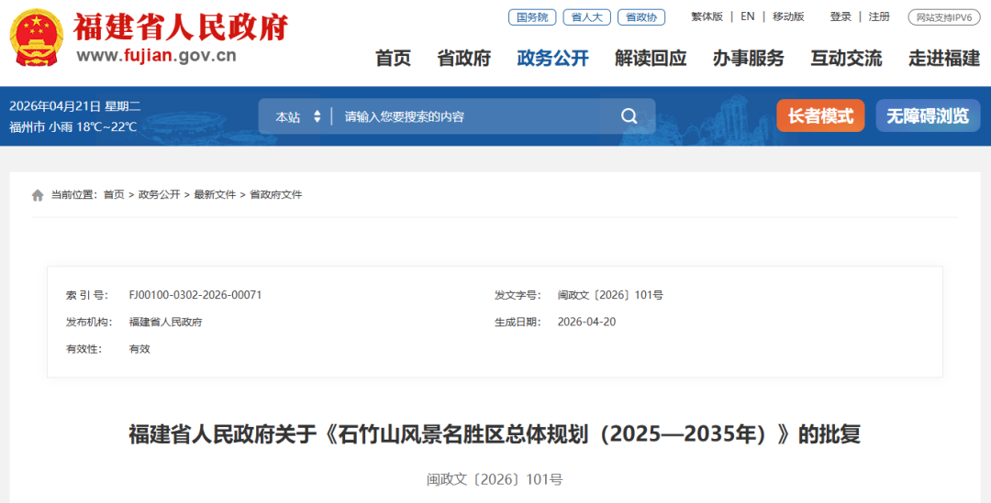
Task: Click the home icon in breadcrumb
Action: click(38, 195)
